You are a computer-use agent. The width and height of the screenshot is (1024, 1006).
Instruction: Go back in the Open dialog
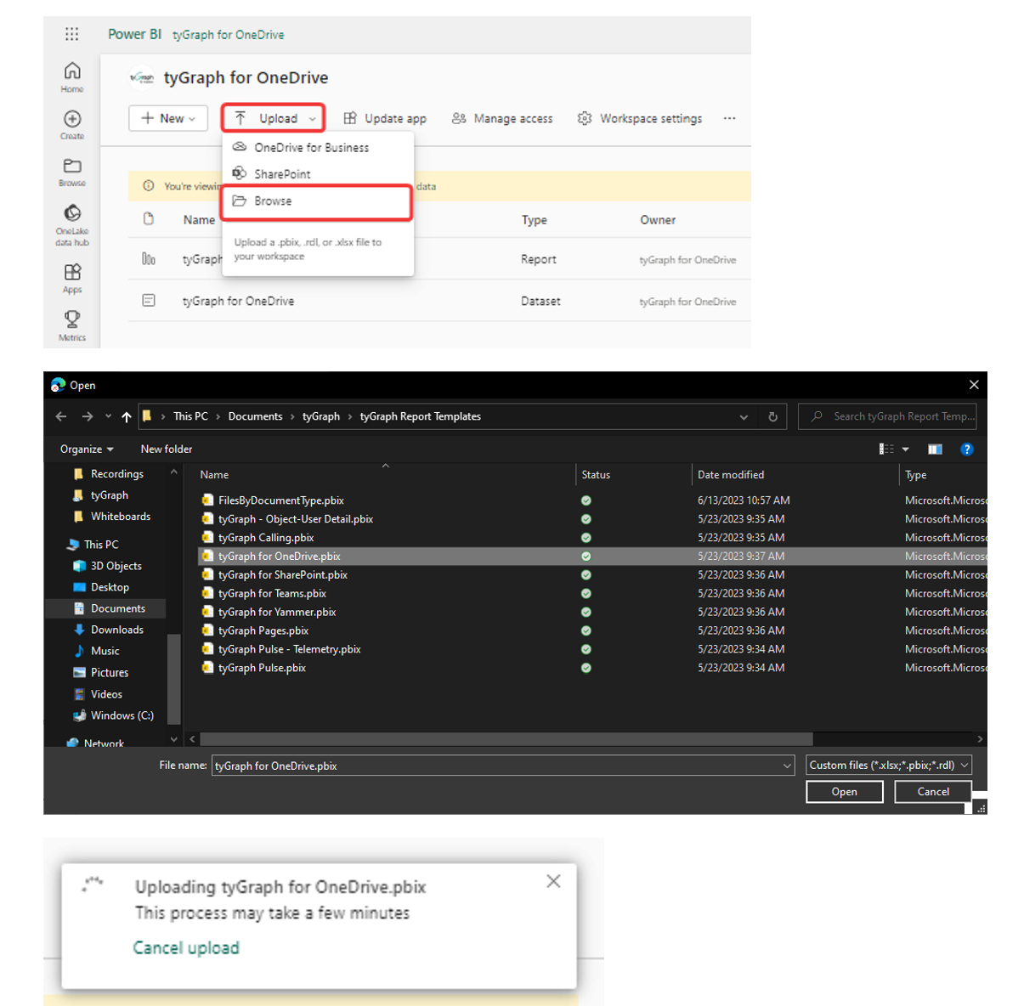[x=61, y=416]
